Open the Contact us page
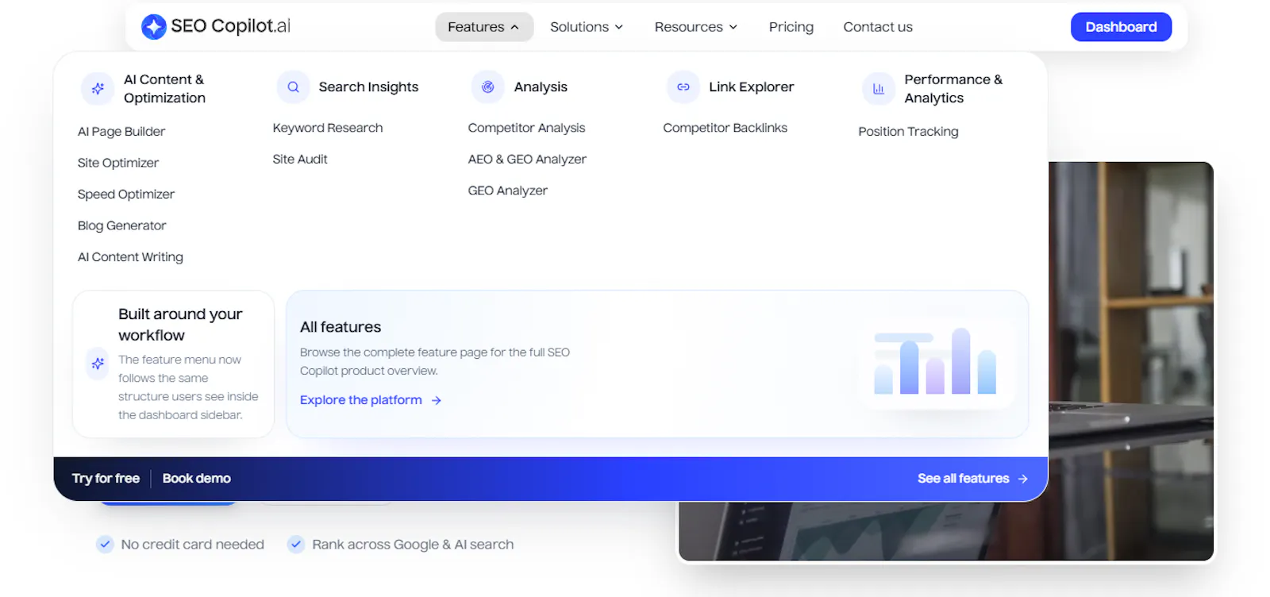Screen dimensions: 1270x597 point(878,27)
